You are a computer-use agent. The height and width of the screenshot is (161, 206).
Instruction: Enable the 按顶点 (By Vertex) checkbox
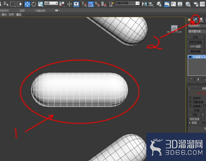pos(191,98)
